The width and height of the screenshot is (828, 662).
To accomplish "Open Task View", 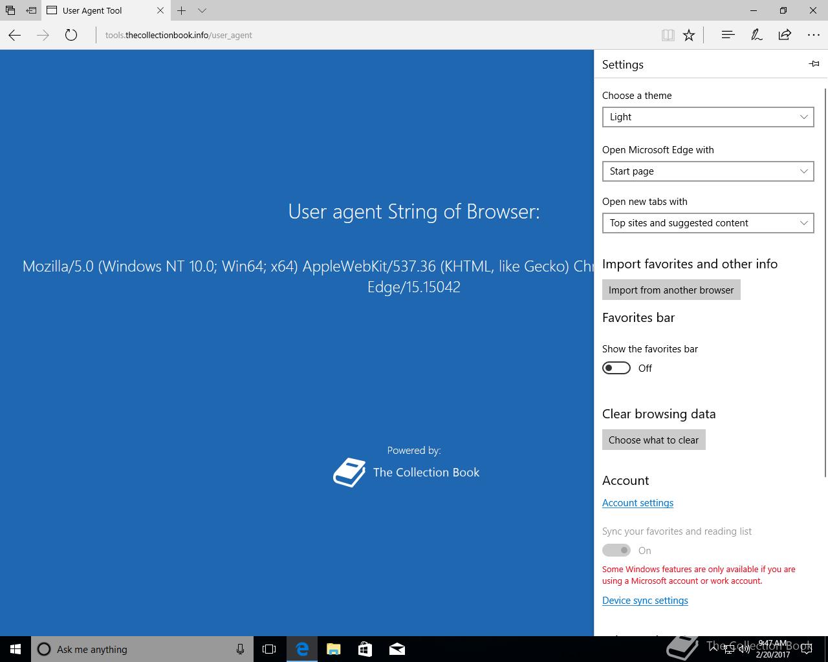I will coord(269,649).
